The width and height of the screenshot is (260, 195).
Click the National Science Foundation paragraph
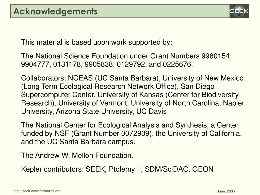coord(126,60)
